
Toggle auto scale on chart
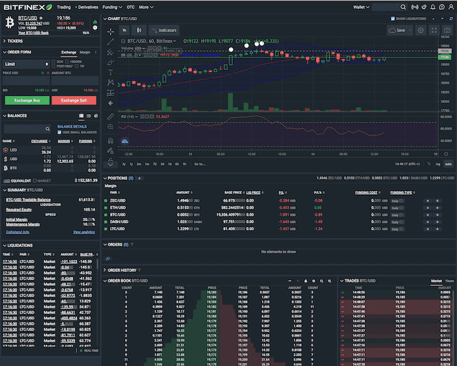tap(448, 164)
